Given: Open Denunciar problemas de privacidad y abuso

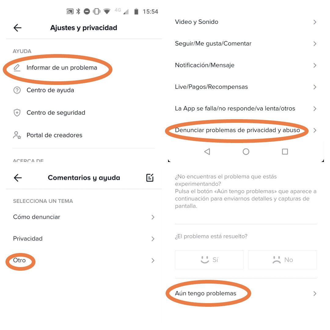Looking at the screenshot, I should 246,130.
